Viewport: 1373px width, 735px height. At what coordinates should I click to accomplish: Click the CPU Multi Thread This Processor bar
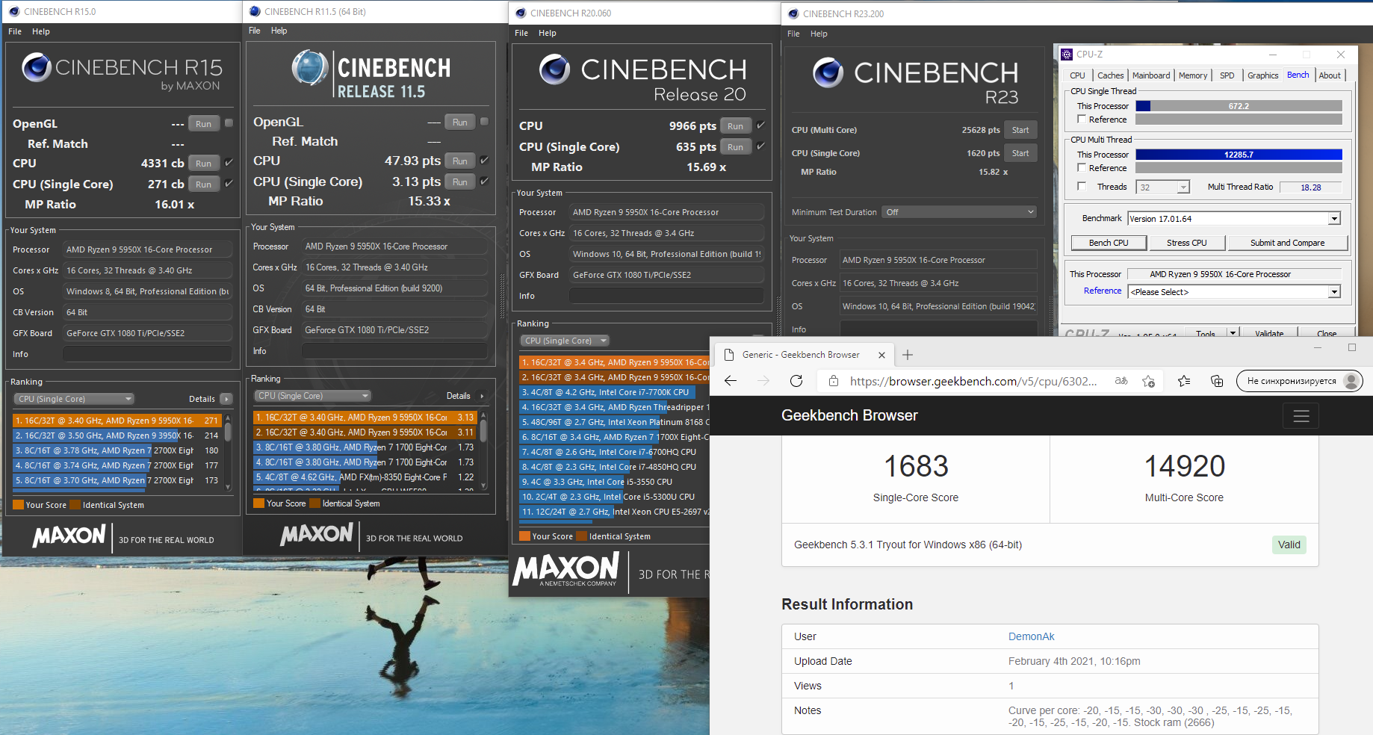point(1239,155)
